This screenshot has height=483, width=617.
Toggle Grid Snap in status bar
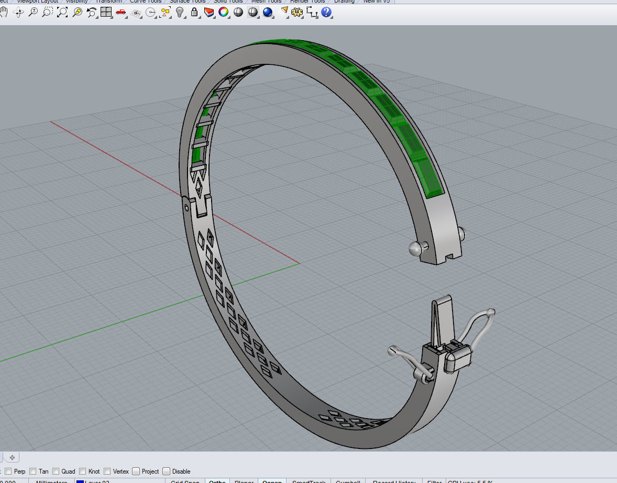[185, 481]
